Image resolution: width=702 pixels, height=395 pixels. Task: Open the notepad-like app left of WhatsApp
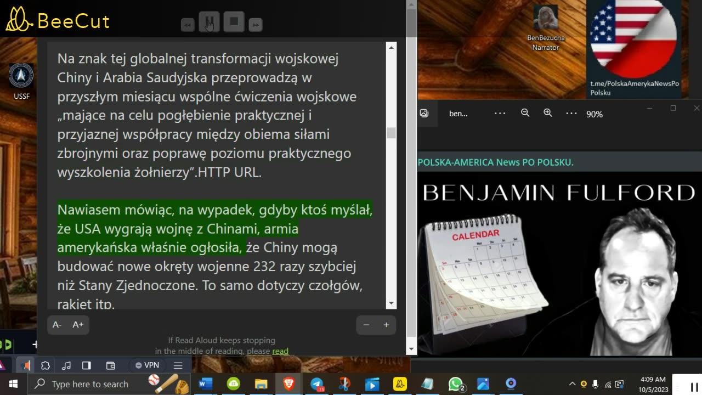click(x=427, y=384)
